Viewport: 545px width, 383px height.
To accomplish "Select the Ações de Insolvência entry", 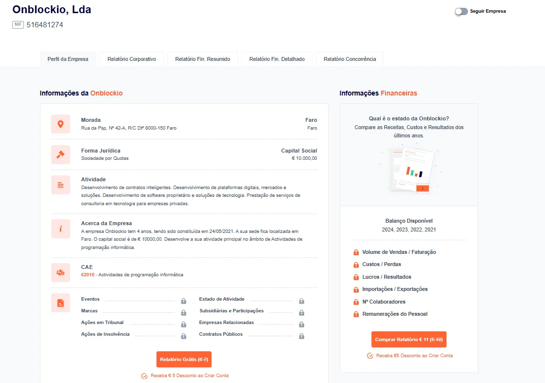I will [x=105, y=334].
